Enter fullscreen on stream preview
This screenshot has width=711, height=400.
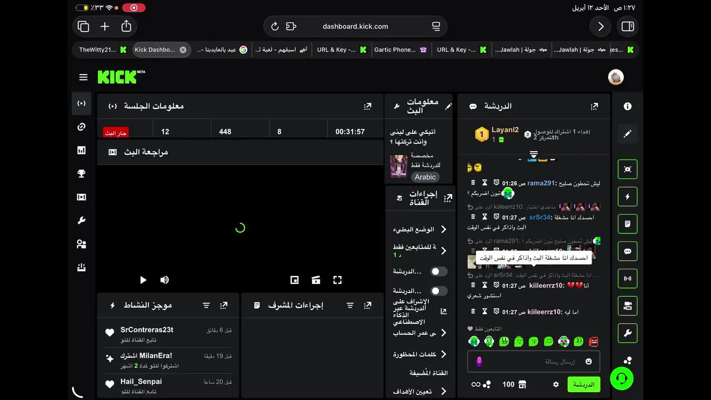(337, 280)
